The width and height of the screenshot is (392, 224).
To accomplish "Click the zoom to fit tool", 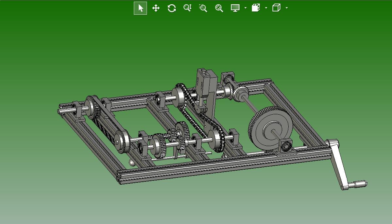I will pos(219,8).
